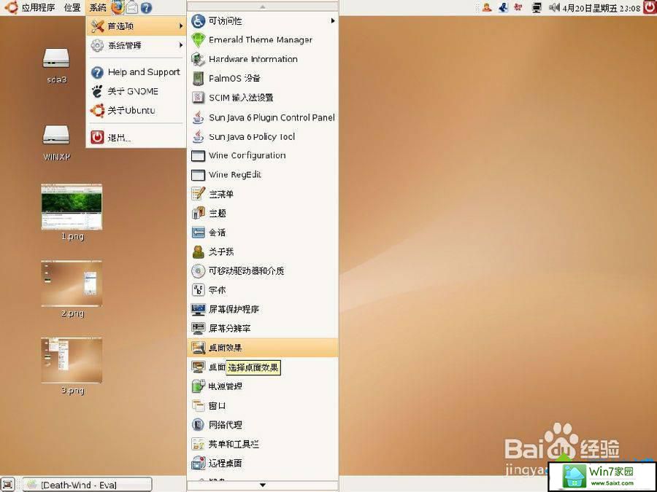Open 主题 theme preferences

pyautogui.click(x=263, y=214)
